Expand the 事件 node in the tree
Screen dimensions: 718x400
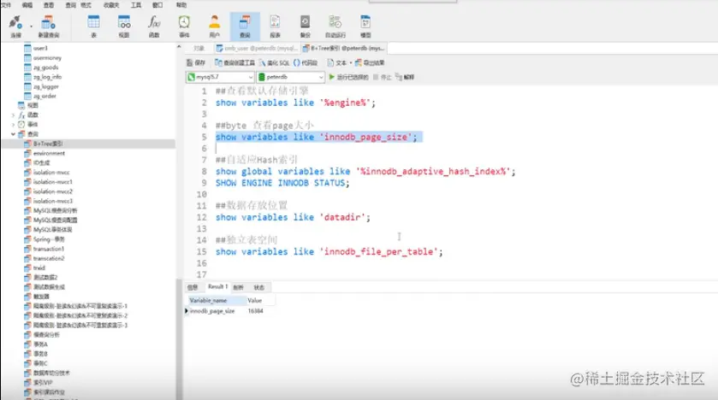pos(13,124)
